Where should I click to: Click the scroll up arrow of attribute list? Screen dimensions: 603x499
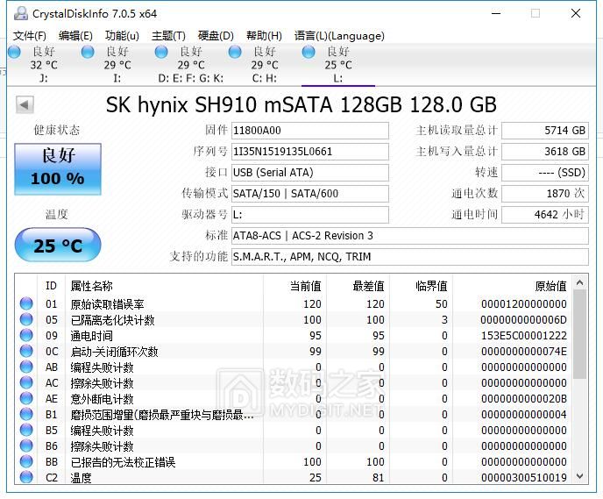click(580, 282)
